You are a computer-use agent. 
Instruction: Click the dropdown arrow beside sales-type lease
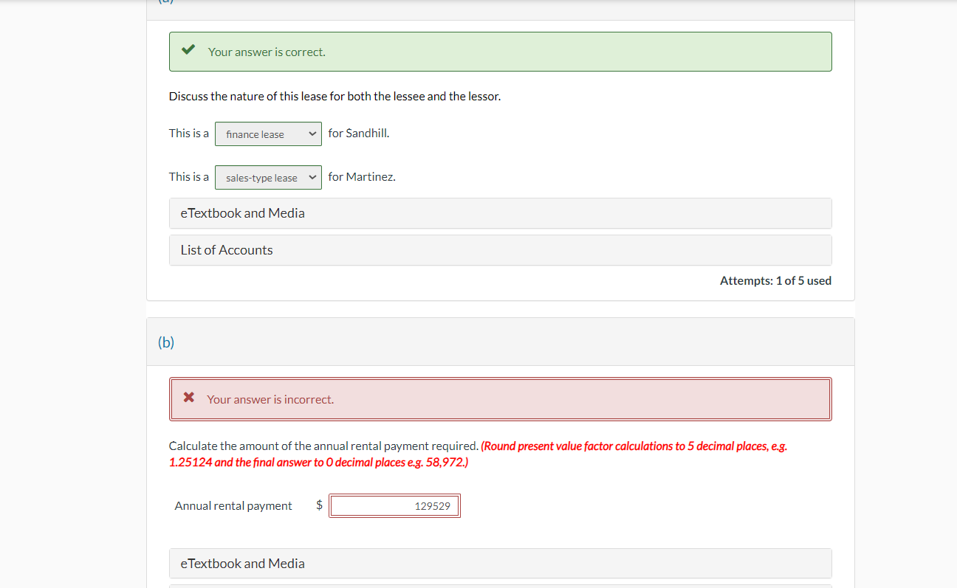pyautogui.click(x=312, y=177)
